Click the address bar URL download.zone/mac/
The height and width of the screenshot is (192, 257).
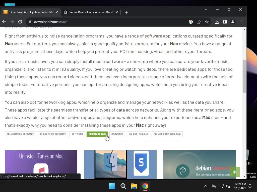[x=50, y=22]
